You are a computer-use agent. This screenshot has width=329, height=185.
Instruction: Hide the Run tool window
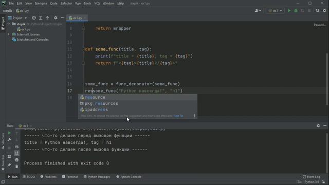coord(325,125)
